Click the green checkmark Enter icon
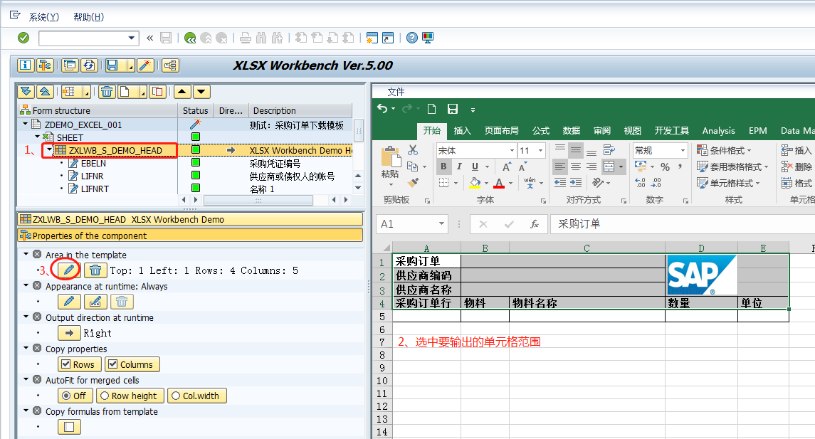The width and height of the screenshot is (815, 439). (x=23, y=38)
